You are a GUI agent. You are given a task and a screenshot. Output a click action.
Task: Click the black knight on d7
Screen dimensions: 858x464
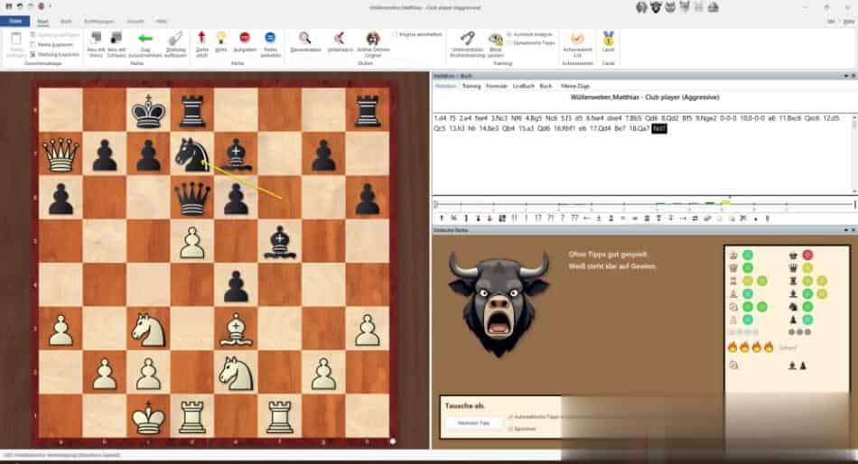192,153
